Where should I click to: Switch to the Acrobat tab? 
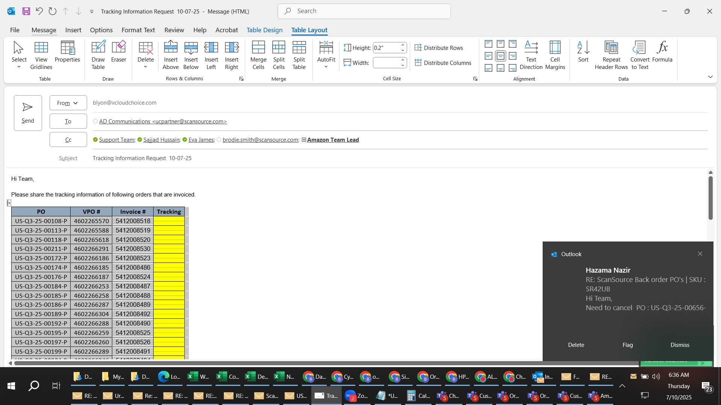pos(226,30)
